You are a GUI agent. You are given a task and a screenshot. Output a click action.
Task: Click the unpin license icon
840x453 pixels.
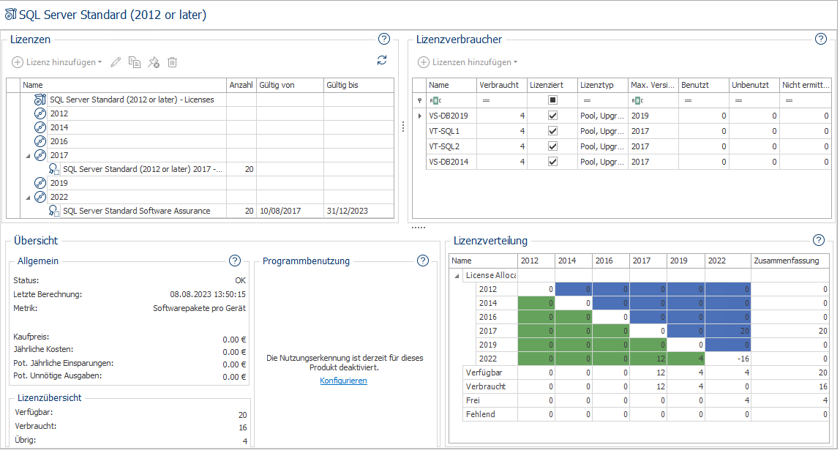coord(154,62)
